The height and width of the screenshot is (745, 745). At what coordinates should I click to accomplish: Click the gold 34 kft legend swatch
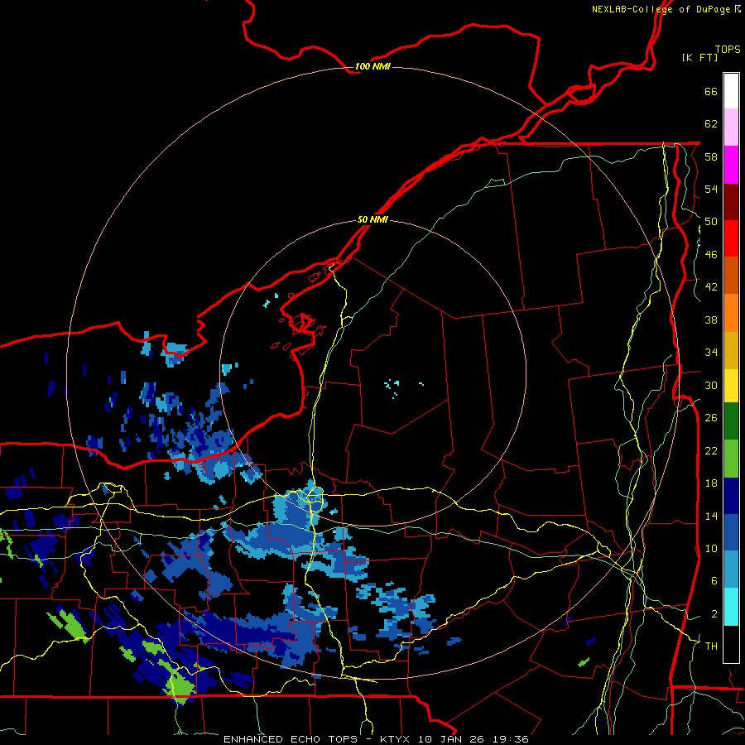pos(731,350)
